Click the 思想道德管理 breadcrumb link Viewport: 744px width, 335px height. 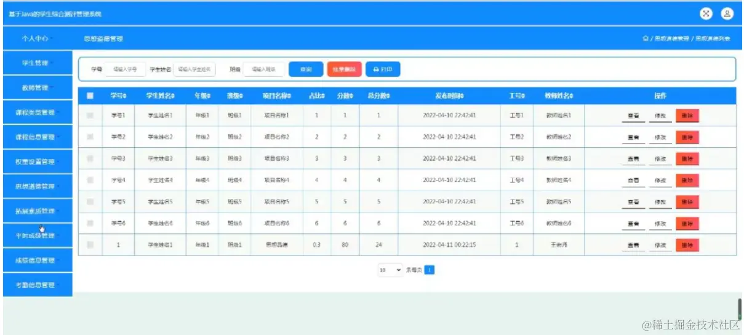point(671,39)
